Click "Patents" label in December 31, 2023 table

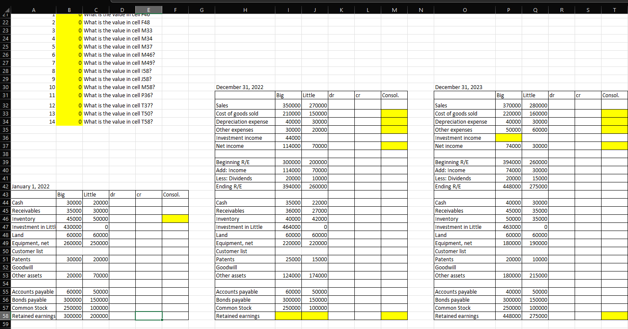[x=444, y=259]
